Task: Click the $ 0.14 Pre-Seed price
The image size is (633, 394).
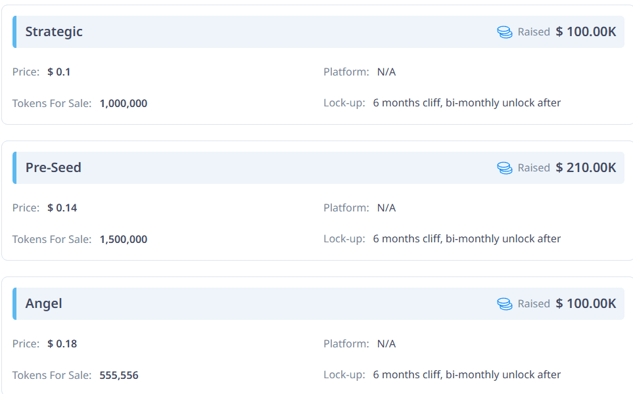Action: click(x=62, y=208)
